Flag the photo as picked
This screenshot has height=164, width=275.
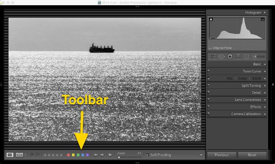click(32, 155)
